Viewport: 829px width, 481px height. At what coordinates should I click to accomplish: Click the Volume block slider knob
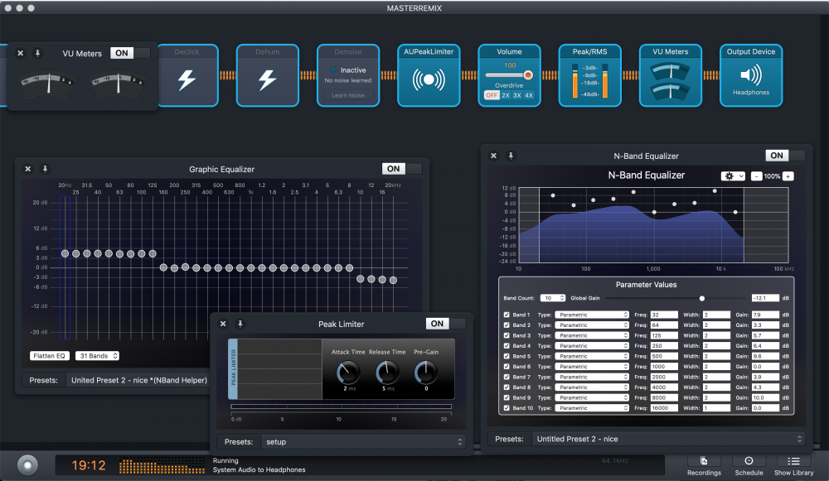(x=527, y=75)
